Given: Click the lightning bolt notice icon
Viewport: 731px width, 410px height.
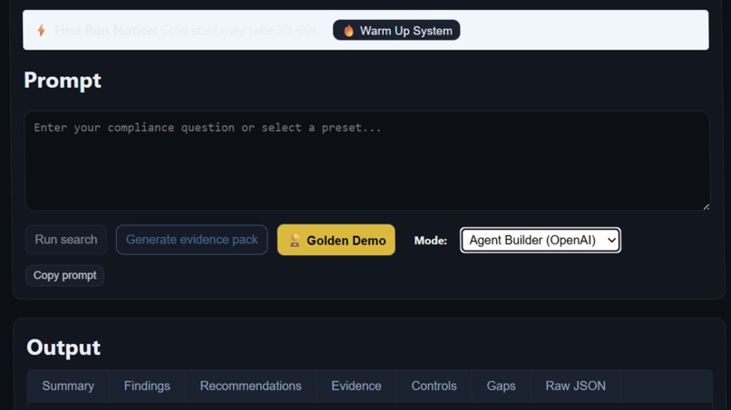Looking at the screenshot, I should (42, 30).
